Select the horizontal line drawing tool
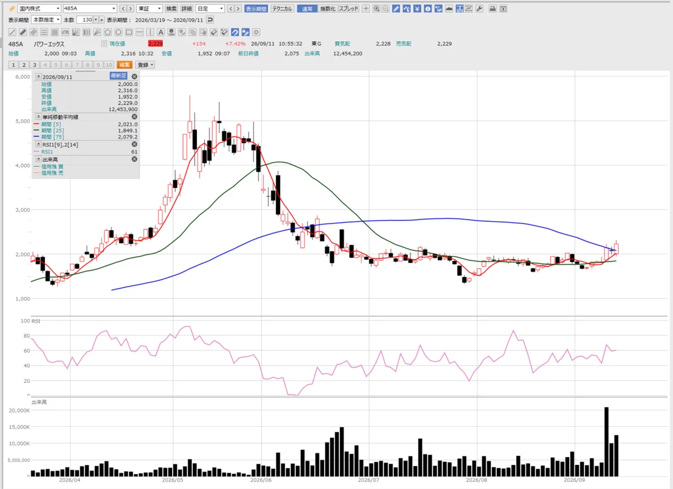 click(140, 32)
